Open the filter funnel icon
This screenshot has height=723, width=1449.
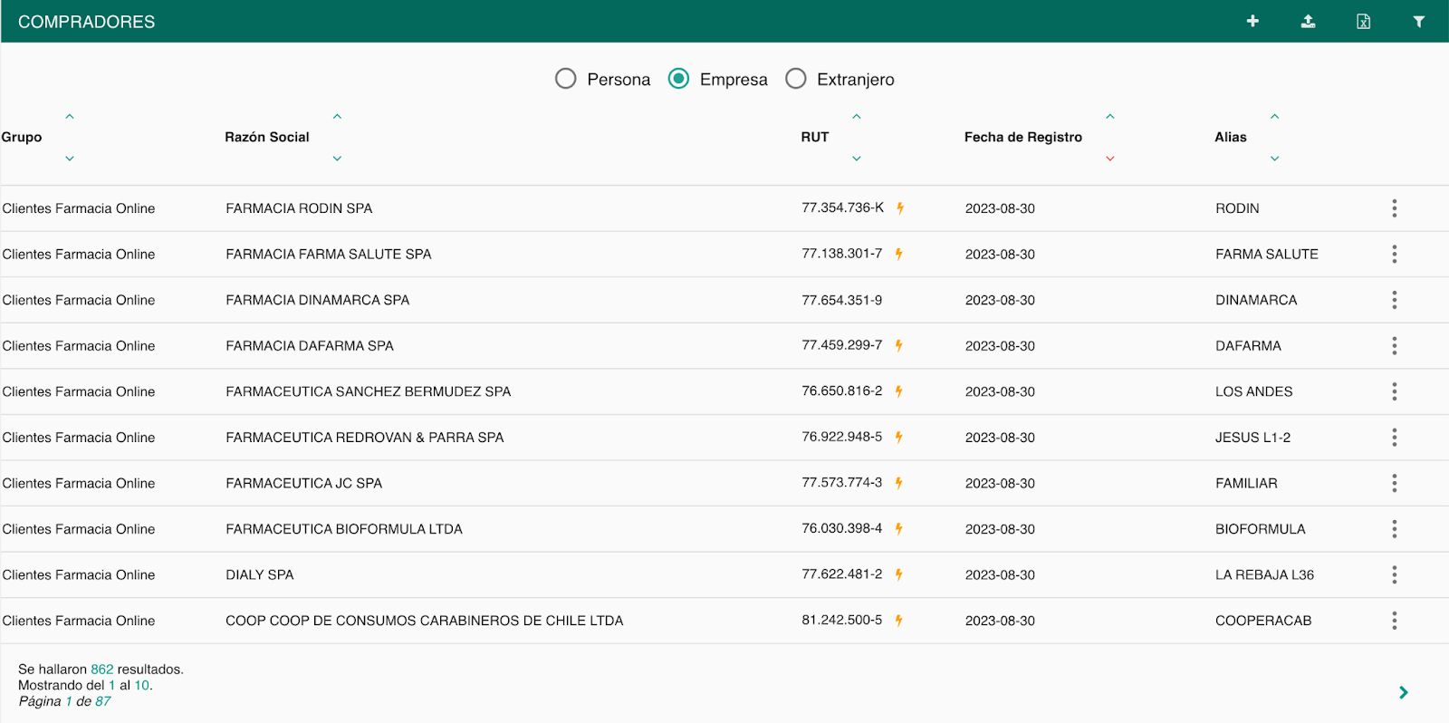1419,22
